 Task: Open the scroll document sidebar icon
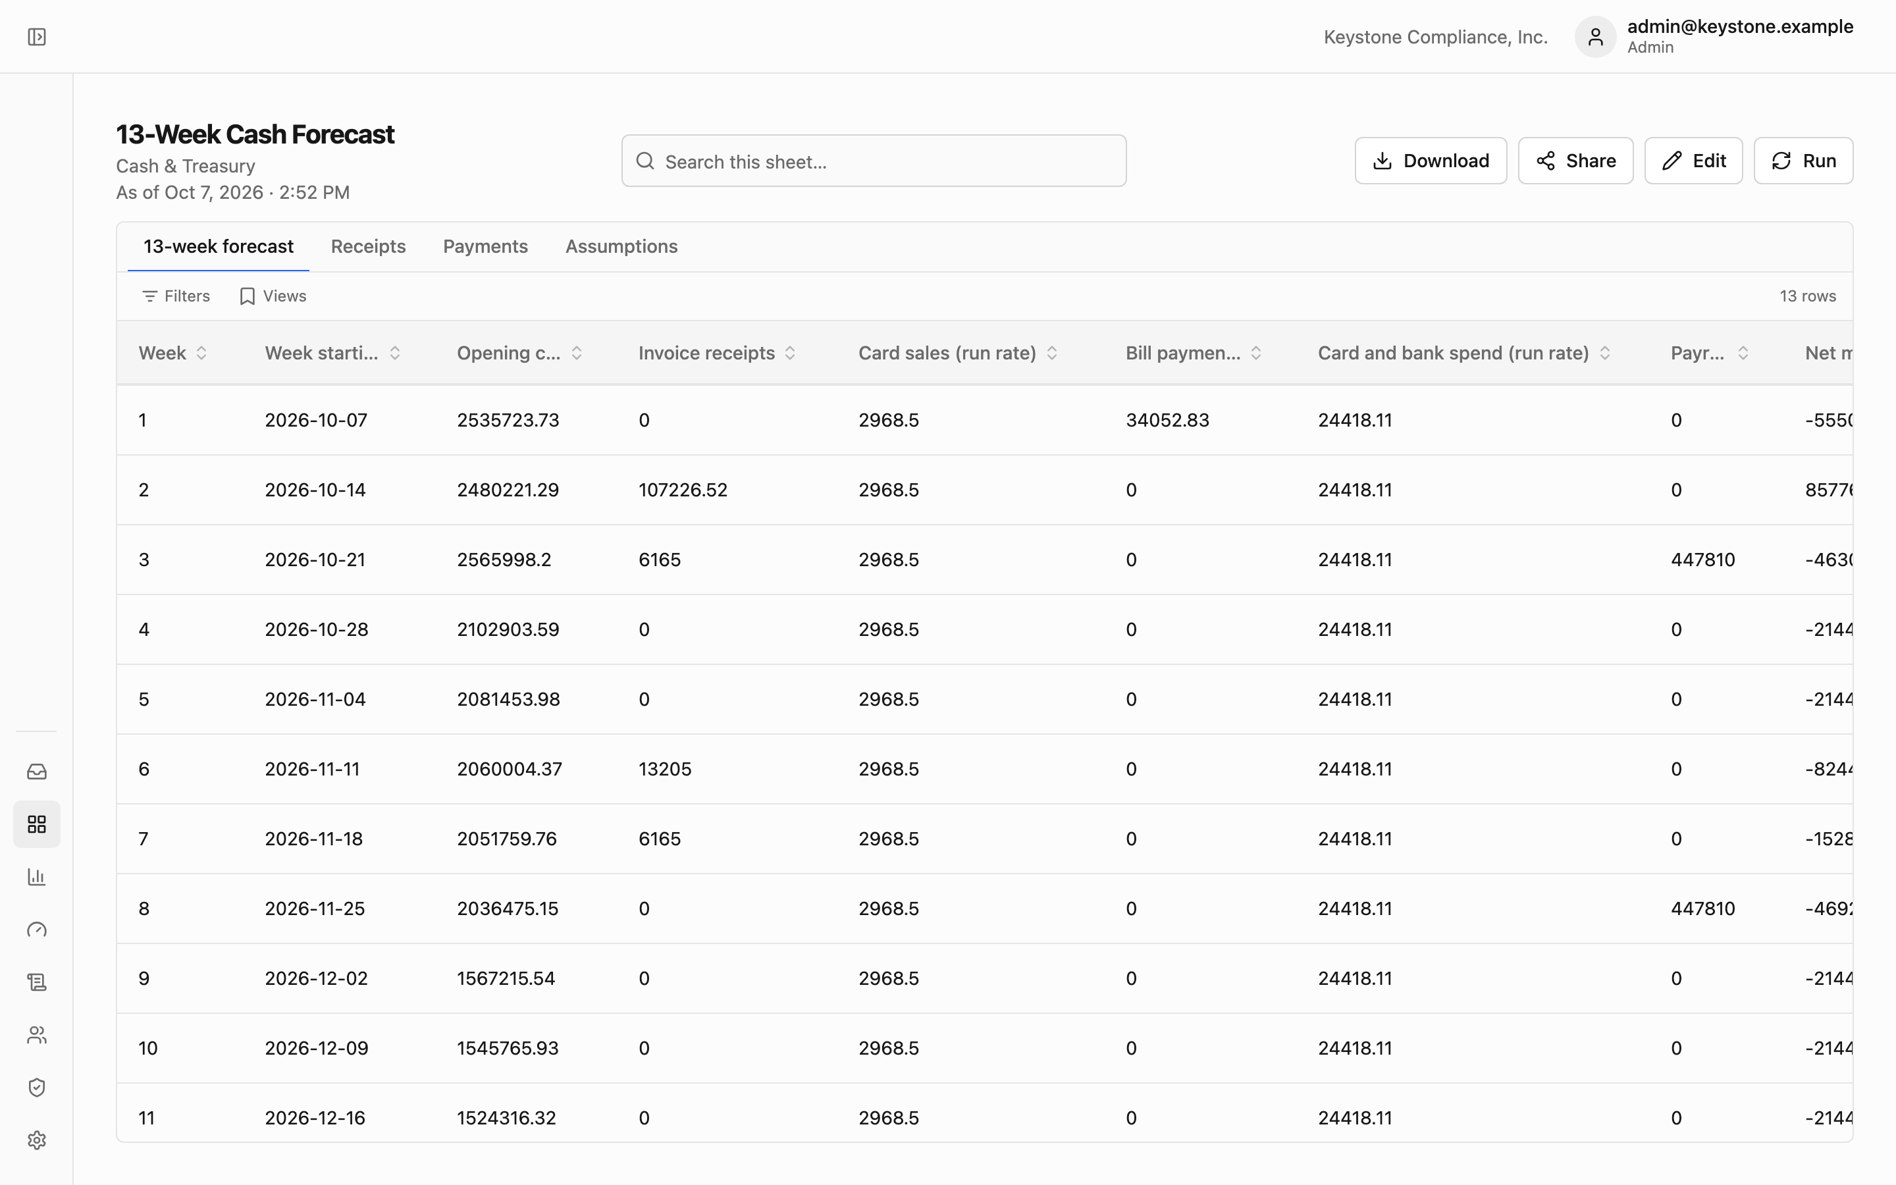[37, 982]
